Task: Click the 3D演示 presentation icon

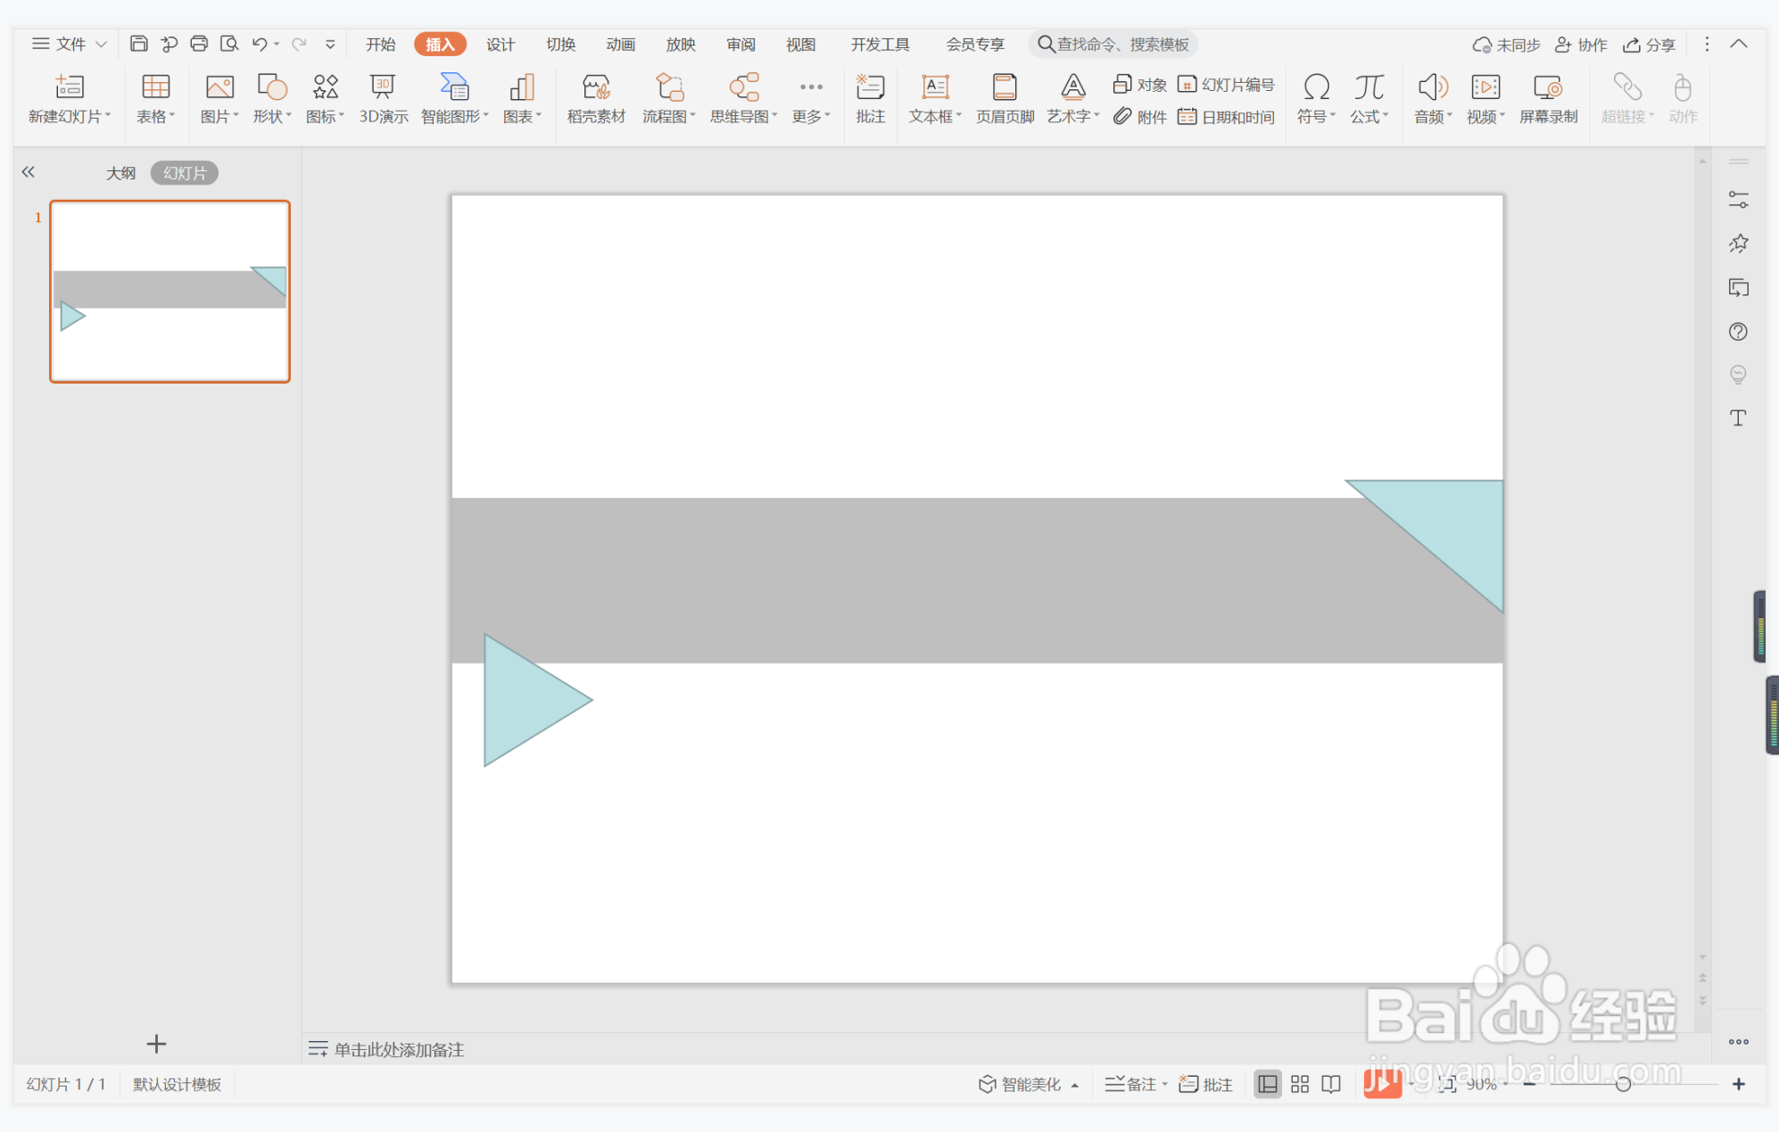Action: point(383,98)
